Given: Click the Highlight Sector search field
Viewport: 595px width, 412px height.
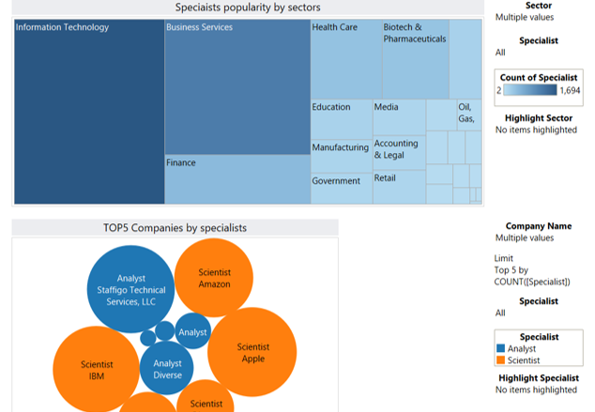Looking at the screenshot, I should pos(536,130).
